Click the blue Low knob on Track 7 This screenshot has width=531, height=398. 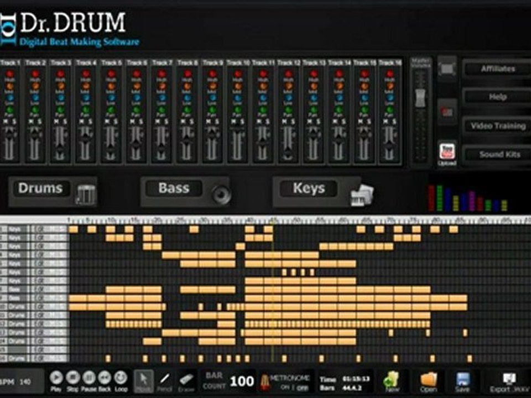tap(162, 98)
